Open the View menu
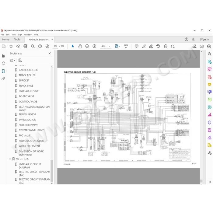Image resolution: width=213 pixels, height=213 pixels. (14, 35)
